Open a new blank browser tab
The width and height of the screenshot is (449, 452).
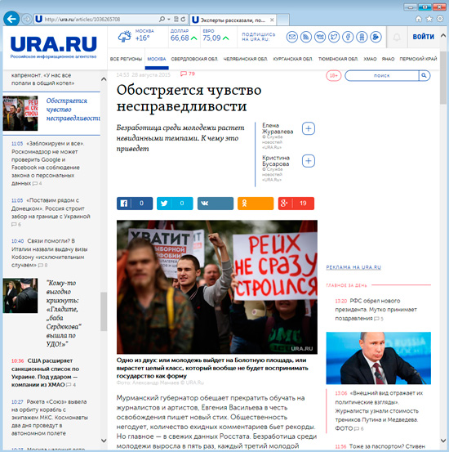pos(282,20)
